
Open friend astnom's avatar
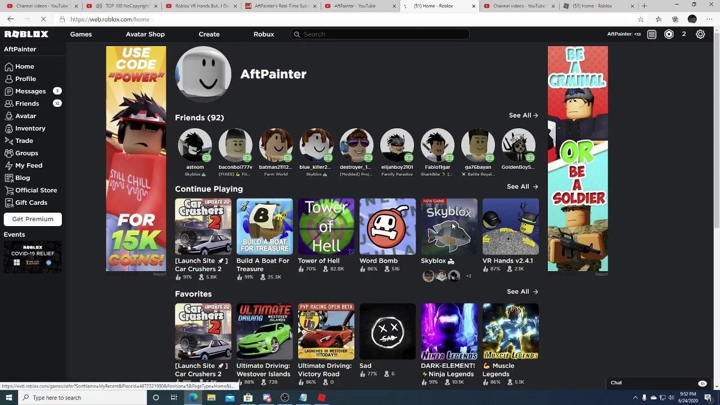click(195, 145)
